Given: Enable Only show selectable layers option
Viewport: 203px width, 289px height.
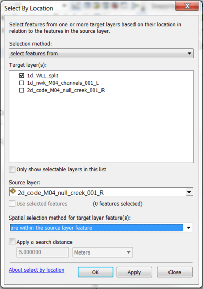Looking at the screenshot, I should tap(12, 169).
